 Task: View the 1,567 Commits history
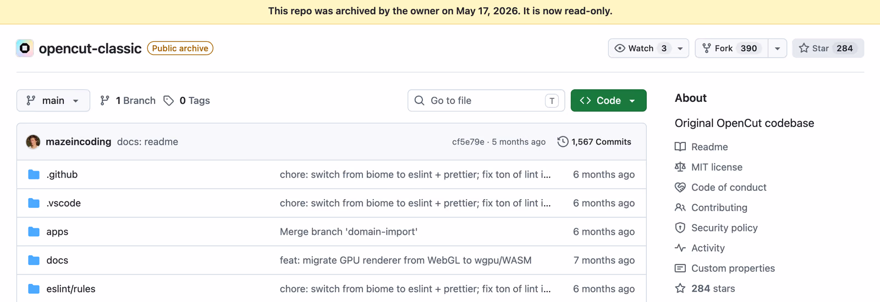click(x=595, y=142)
